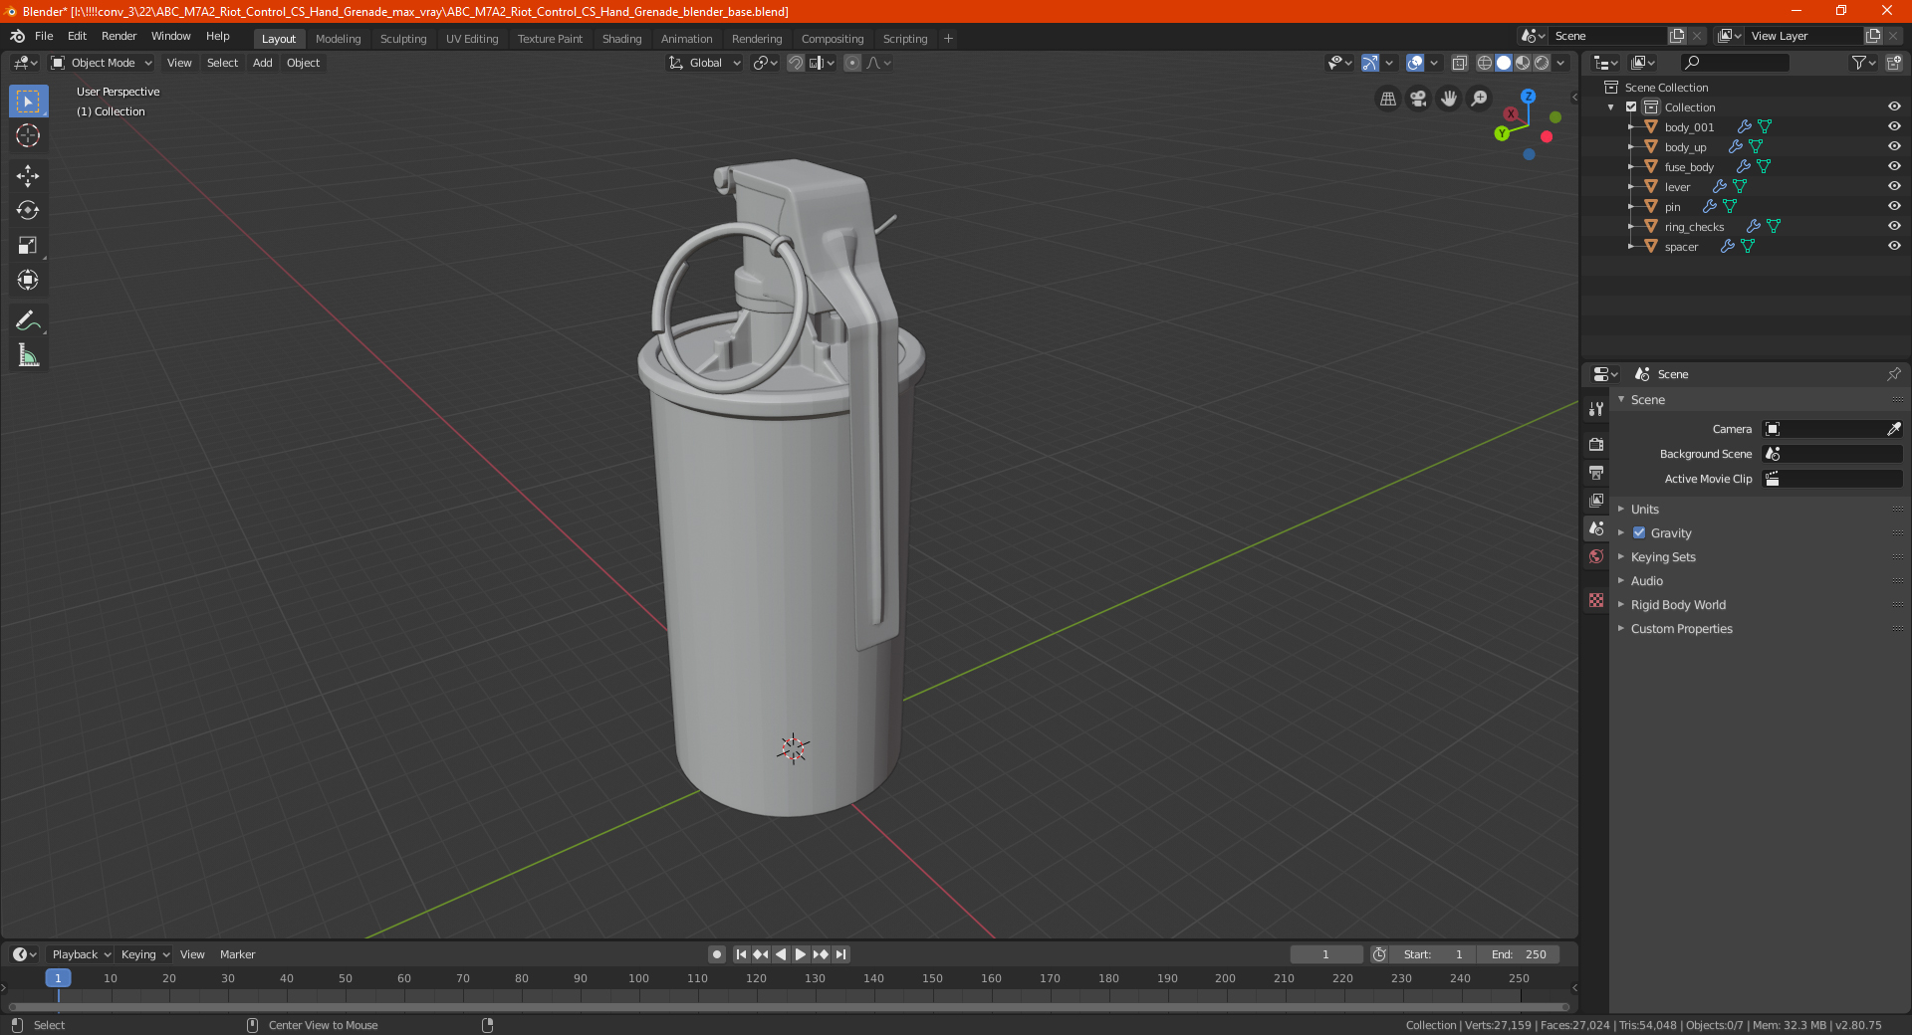Switch perspective/orthographic grid icon
The image size is (1912, 1035).
click(x=1388, y=99)
